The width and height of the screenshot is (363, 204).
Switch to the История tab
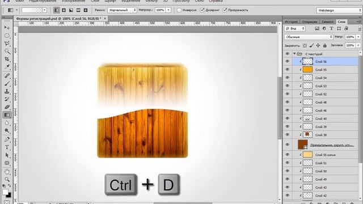coord(291,22)
